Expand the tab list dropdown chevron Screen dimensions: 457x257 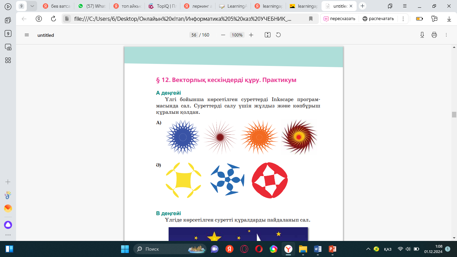point(32,6)
